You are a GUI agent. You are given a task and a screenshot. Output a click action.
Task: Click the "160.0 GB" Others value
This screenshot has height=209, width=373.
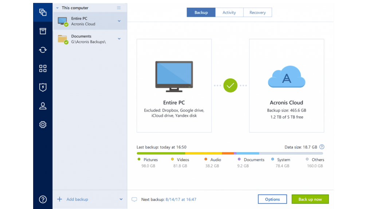click(315, 166)
